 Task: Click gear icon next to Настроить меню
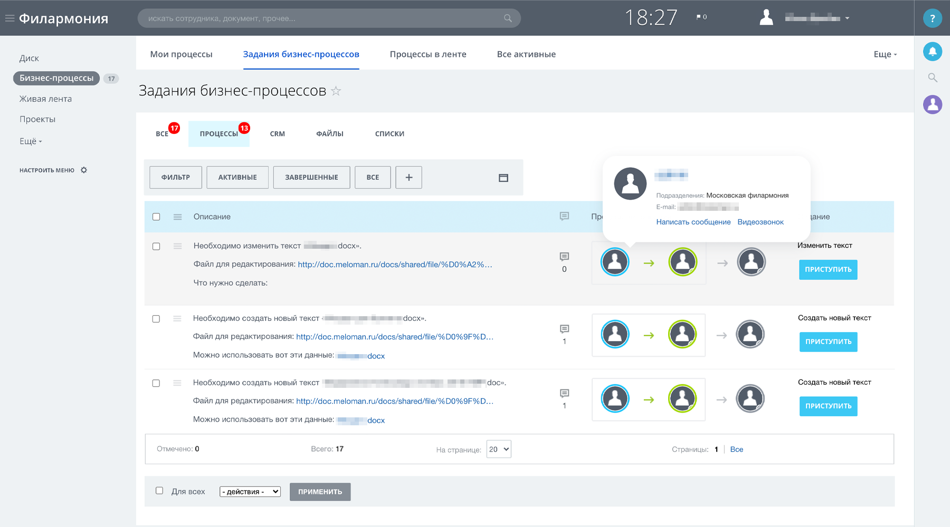pyautogui.click(x=84, y=170)
